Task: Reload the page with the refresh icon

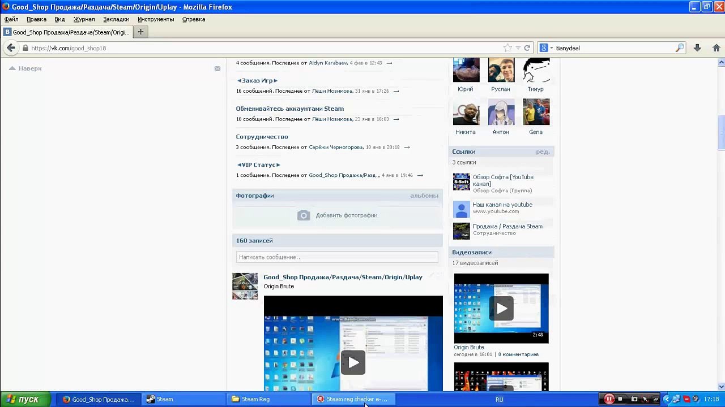Action: 527,48
